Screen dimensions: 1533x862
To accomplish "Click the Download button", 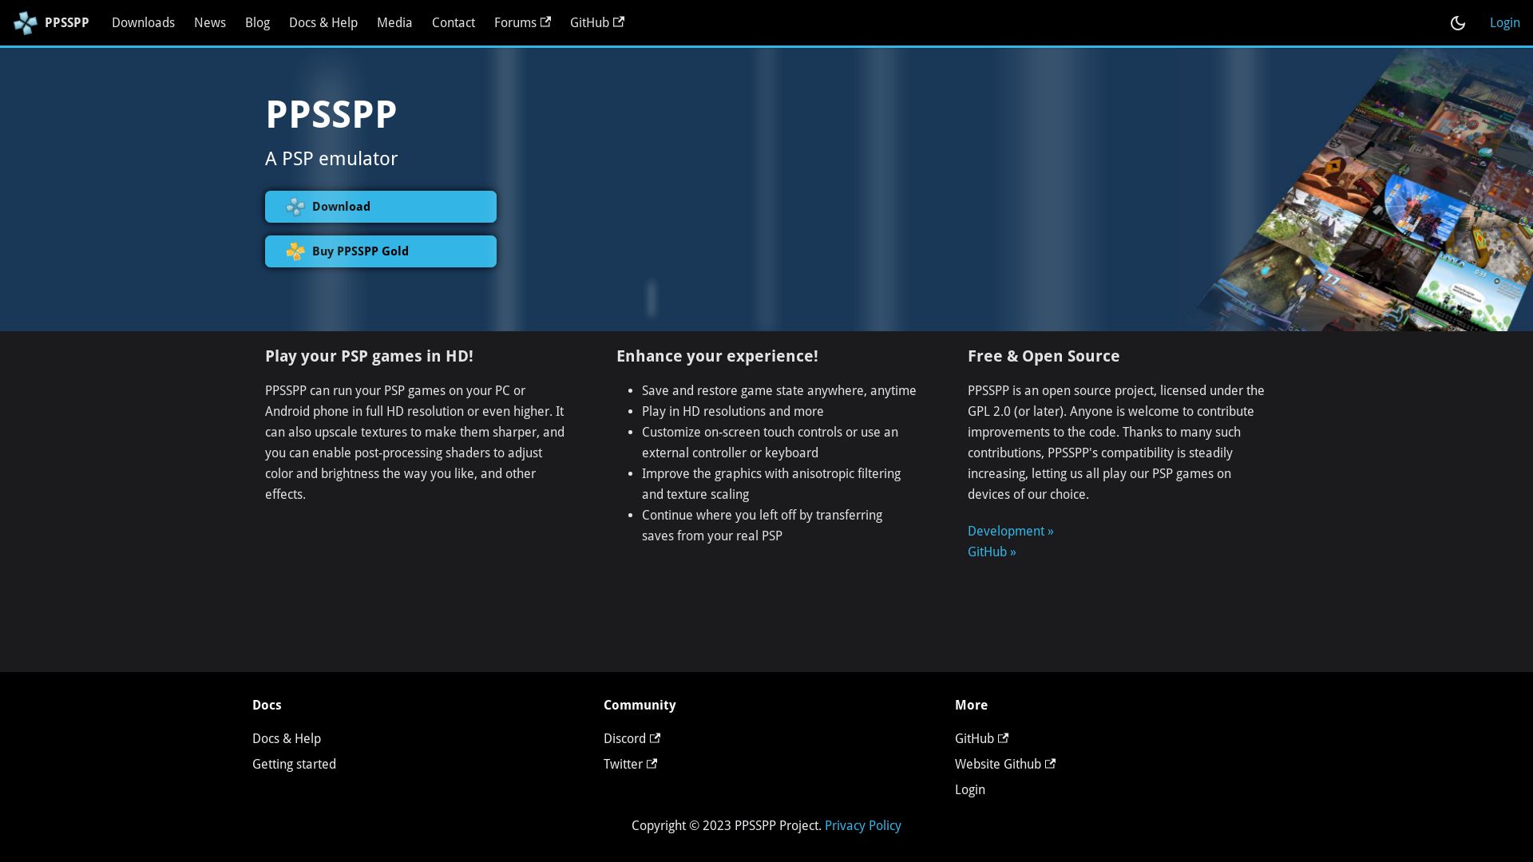I will [x=381, y=207].
